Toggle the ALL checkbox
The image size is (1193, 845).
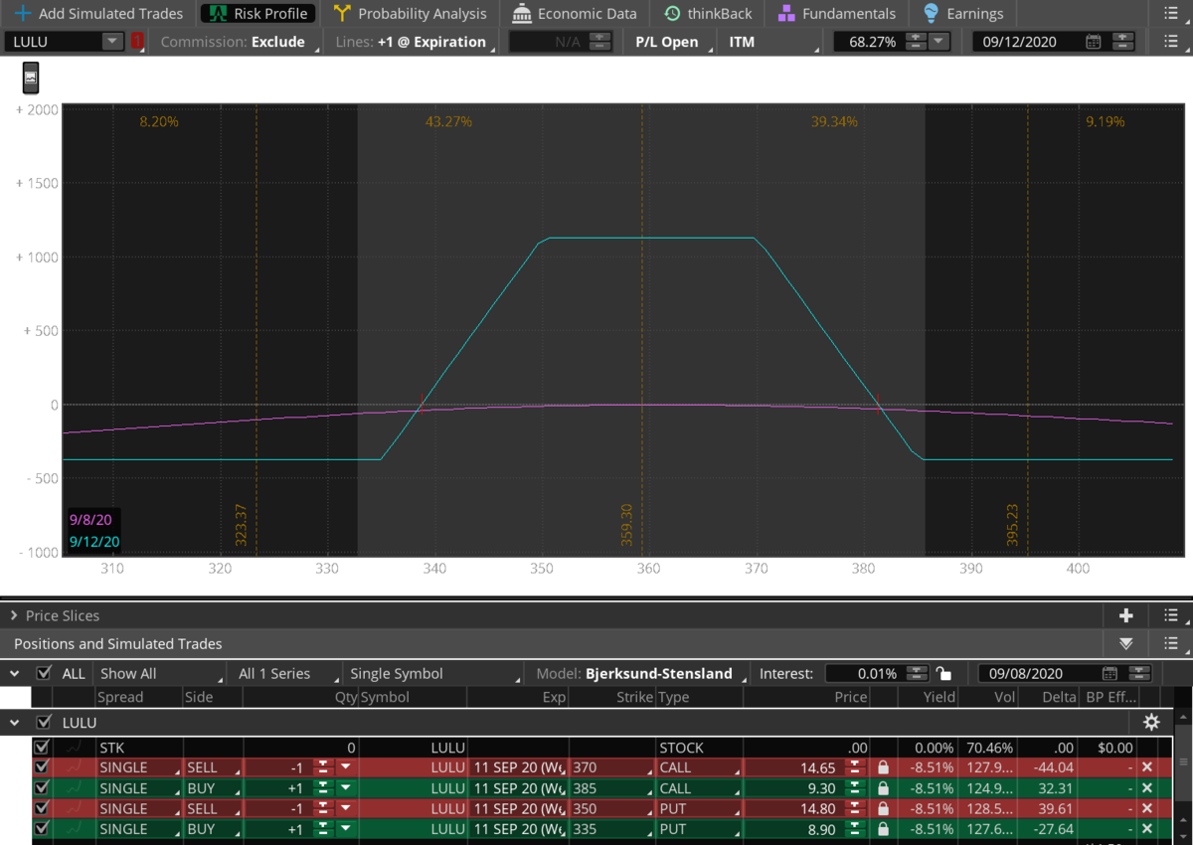click(x=44, y=673)
